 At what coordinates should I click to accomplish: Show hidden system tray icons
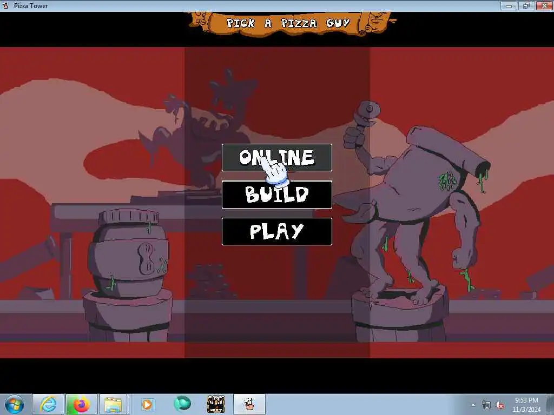click(x=473, y=405)
